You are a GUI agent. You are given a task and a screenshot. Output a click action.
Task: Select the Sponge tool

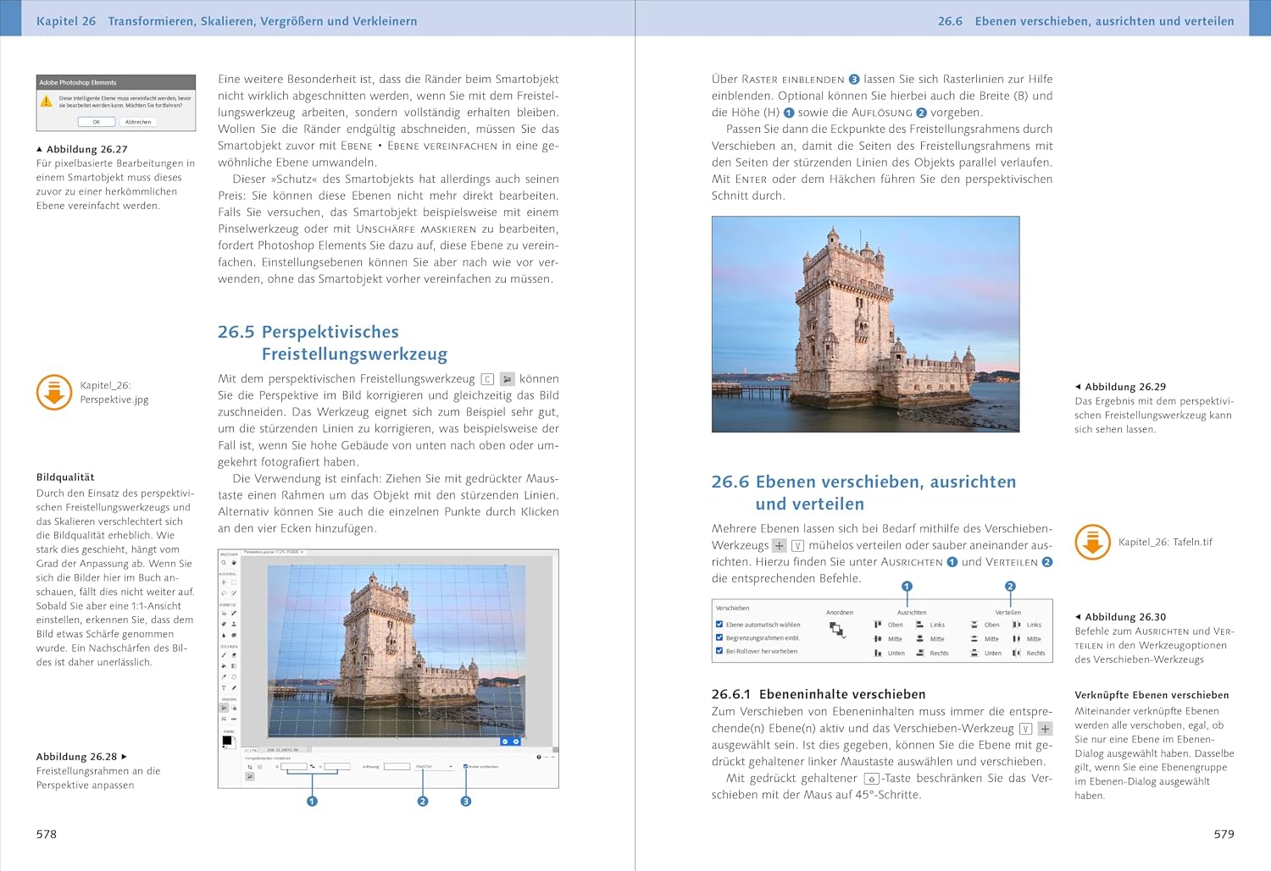coord(234,635)
